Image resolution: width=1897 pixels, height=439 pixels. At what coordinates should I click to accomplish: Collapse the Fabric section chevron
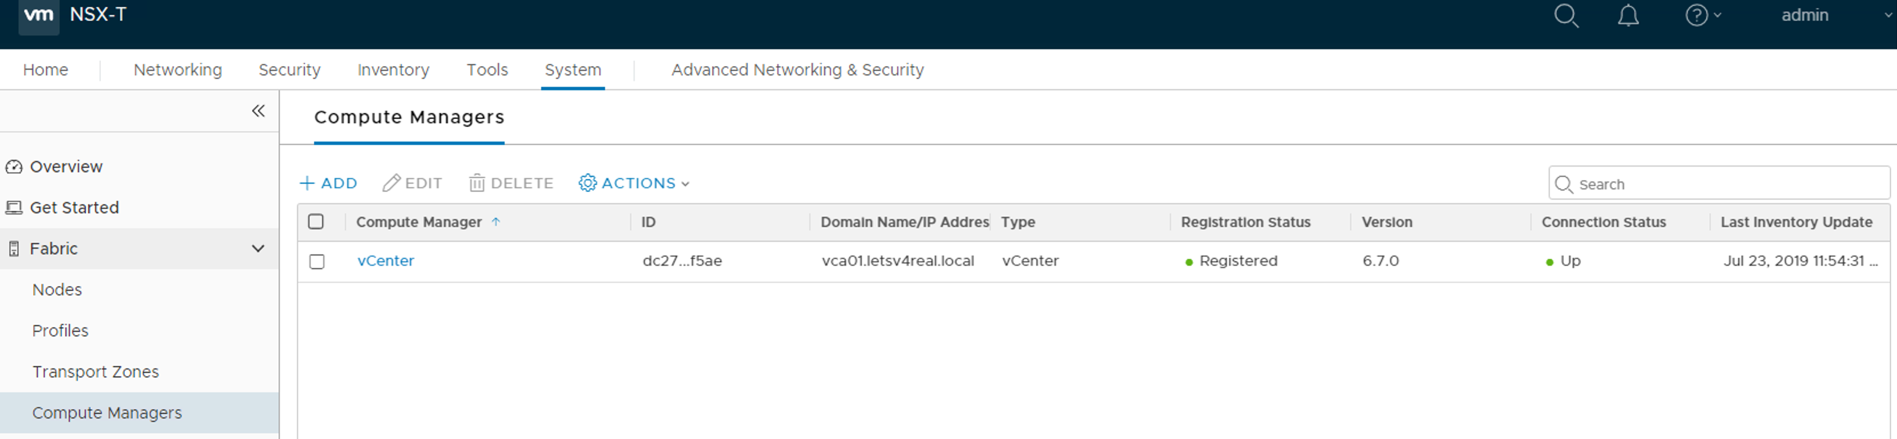click(x=258, y=249)
